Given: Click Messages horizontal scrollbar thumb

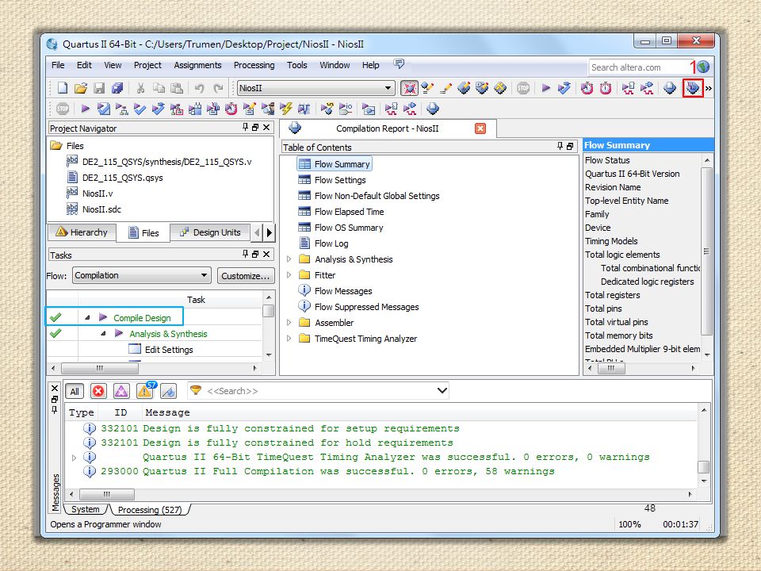Looking at the screenshot, I should click(107, 494).
